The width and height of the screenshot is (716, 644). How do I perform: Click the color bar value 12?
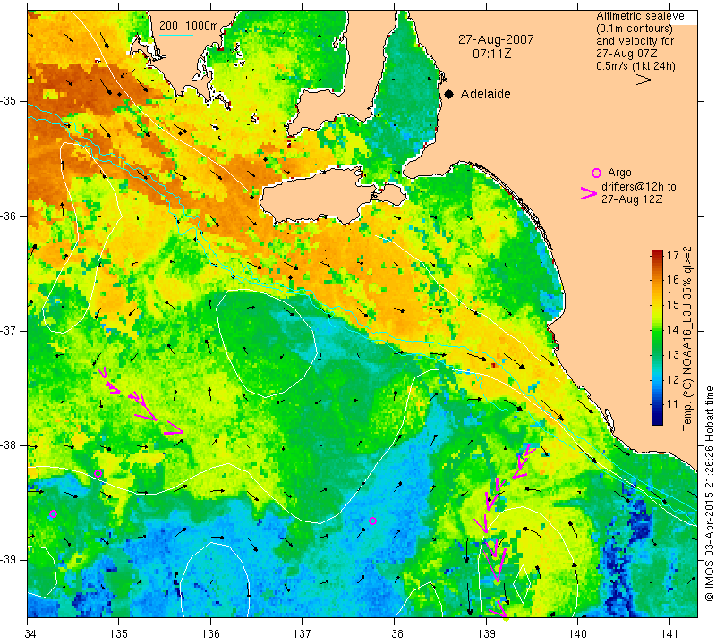pos(673,379)
